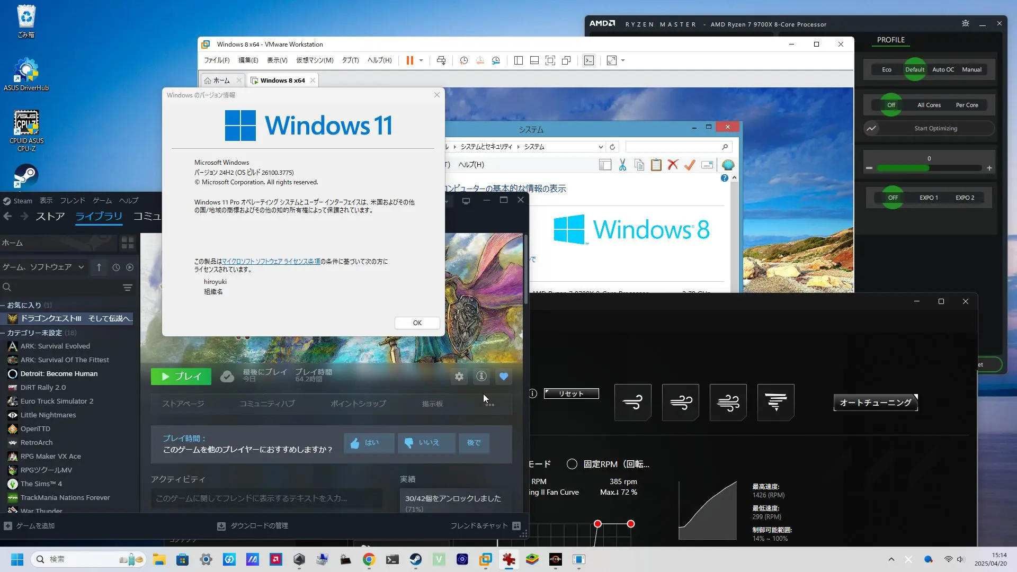Increase Ryzen Master slider with plus button
Image resolution: width=1017 pixels, height=572 pixels.
989,168
